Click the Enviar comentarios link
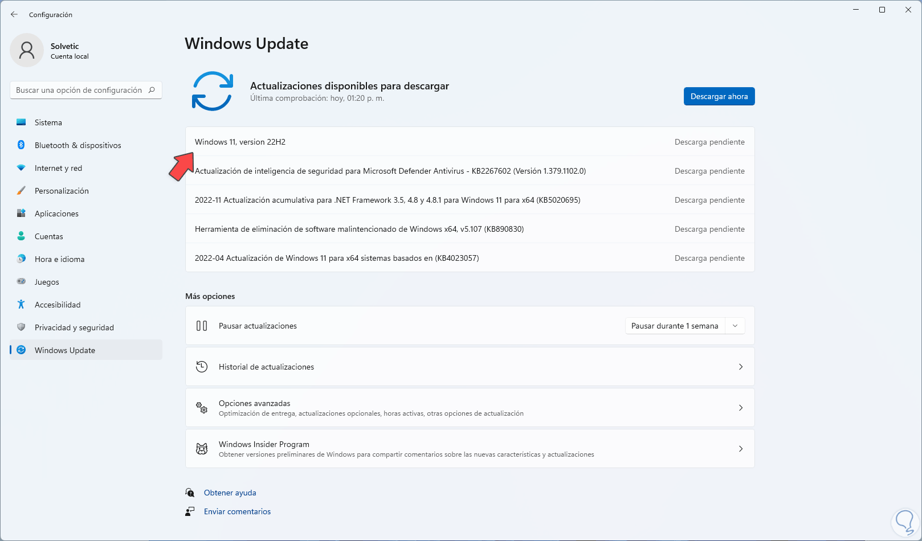 pos(238,511)
